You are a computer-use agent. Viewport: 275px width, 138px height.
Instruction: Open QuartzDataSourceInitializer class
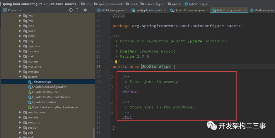(51, 97)
